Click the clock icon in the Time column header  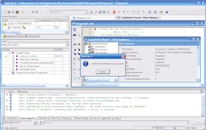(x=61, y=50)
